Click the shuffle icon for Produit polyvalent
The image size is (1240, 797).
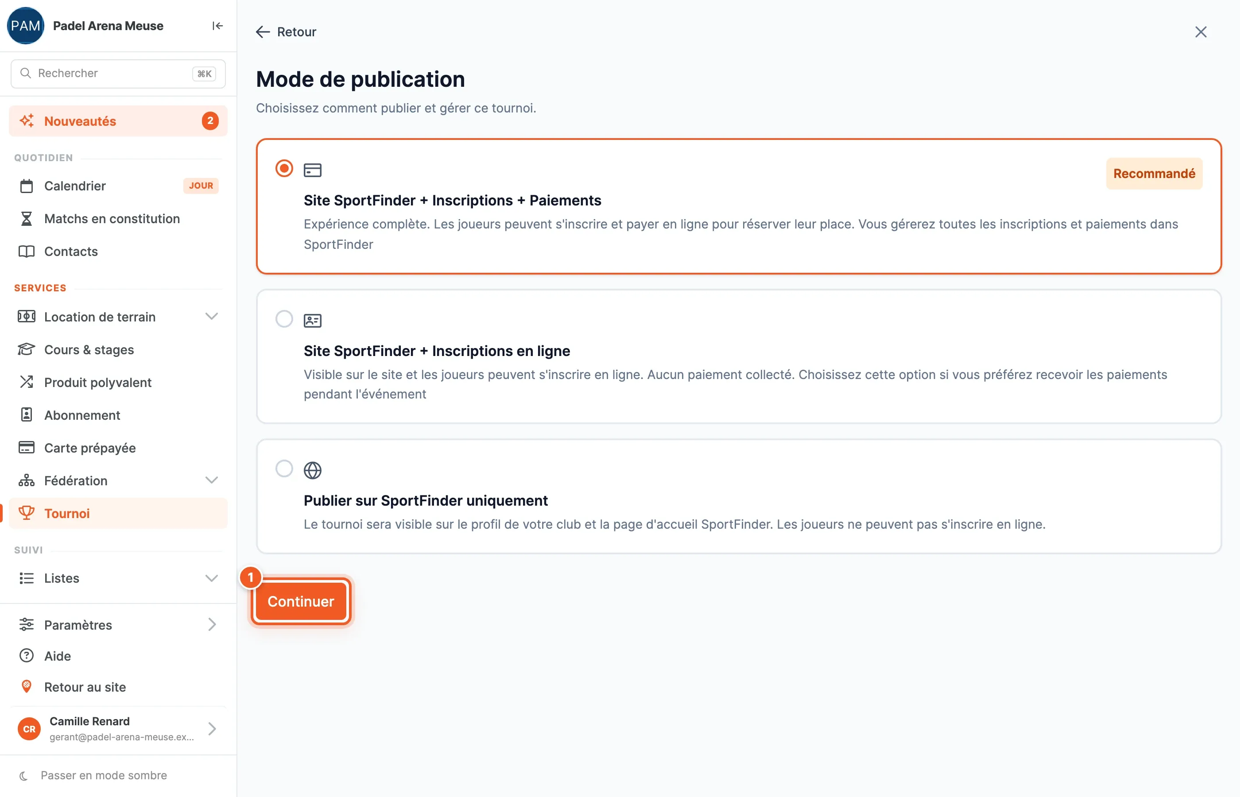[27, 382]
